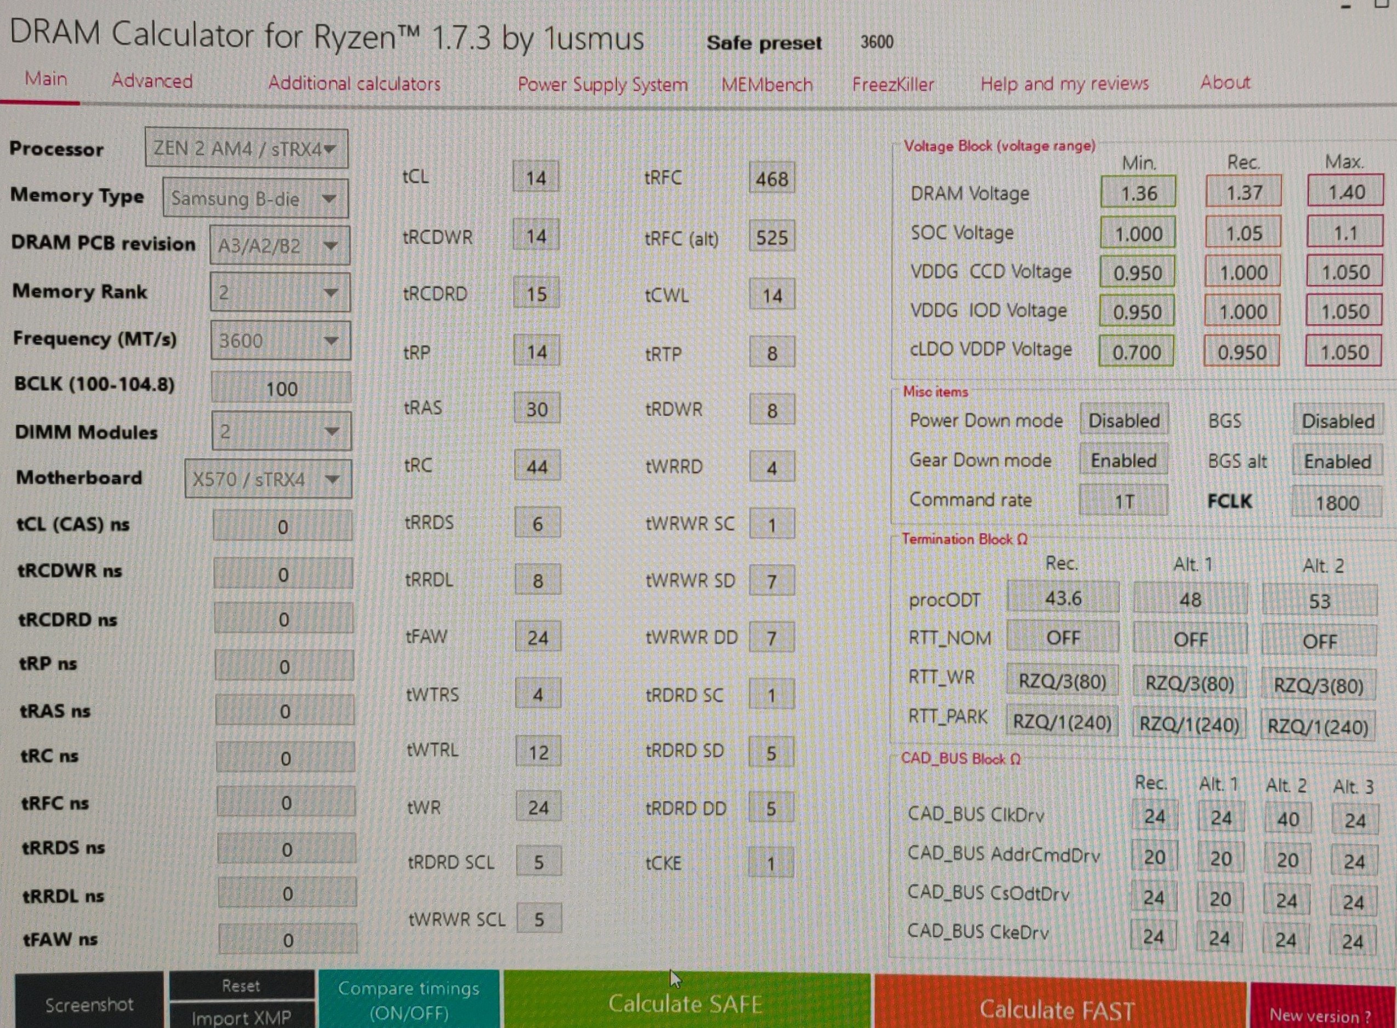Image resolution: width=1397 pixels, height=1028 pixels.
Task: Toggle Compare timings (ON/OFF)
Action: [x=409, y=1000]
